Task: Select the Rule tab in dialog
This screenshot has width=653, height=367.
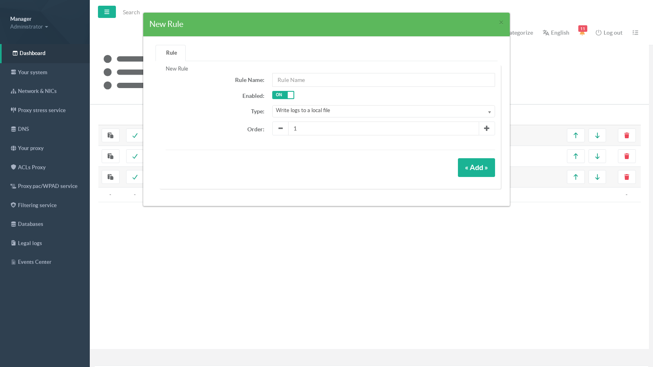Action: coord(171,53)
